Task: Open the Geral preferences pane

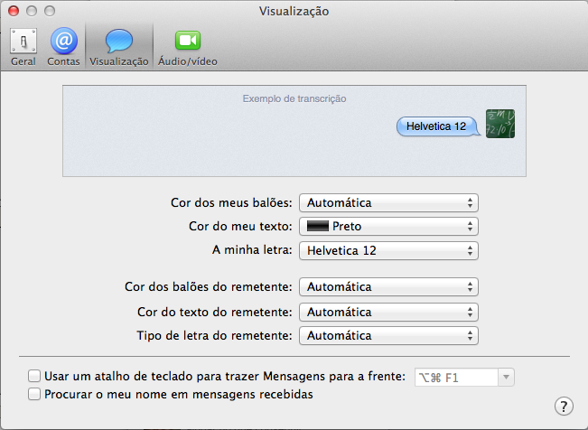Action: (23, 47)
